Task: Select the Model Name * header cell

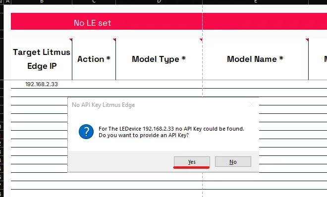Action: point(255,59)
